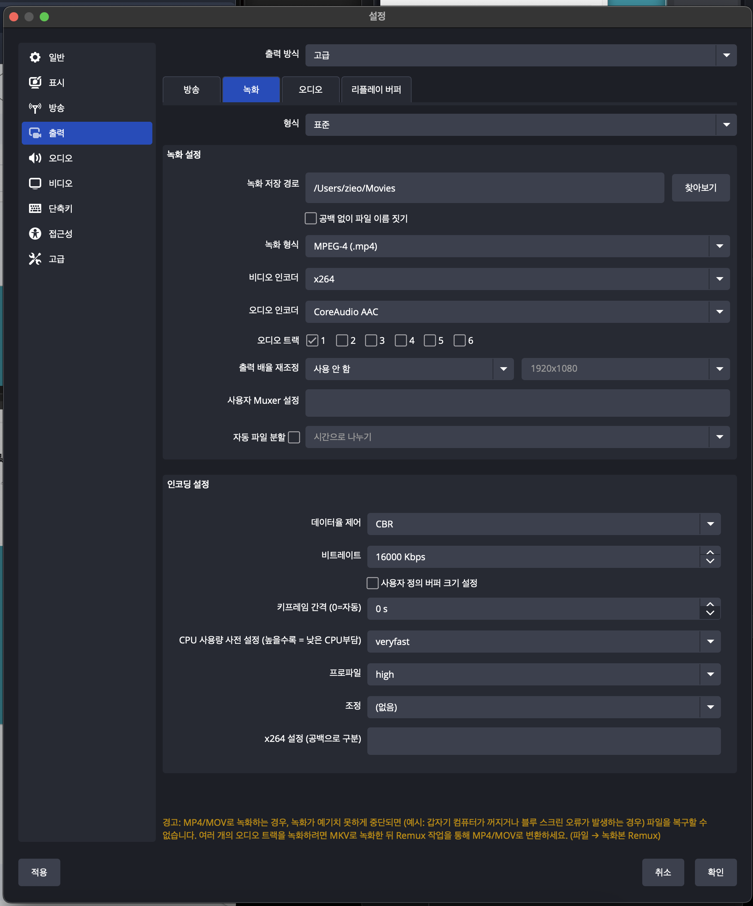Click the antenna icon for 방송
Image resolution: width=753 pixels, height=906 pixels.
[35, 107]
